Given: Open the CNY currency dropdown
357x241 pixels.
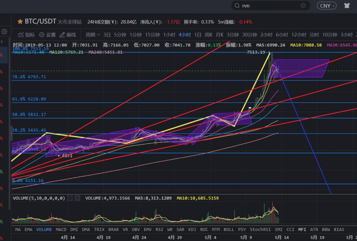Looking at the screenshot, I should [x=327, y=6].
